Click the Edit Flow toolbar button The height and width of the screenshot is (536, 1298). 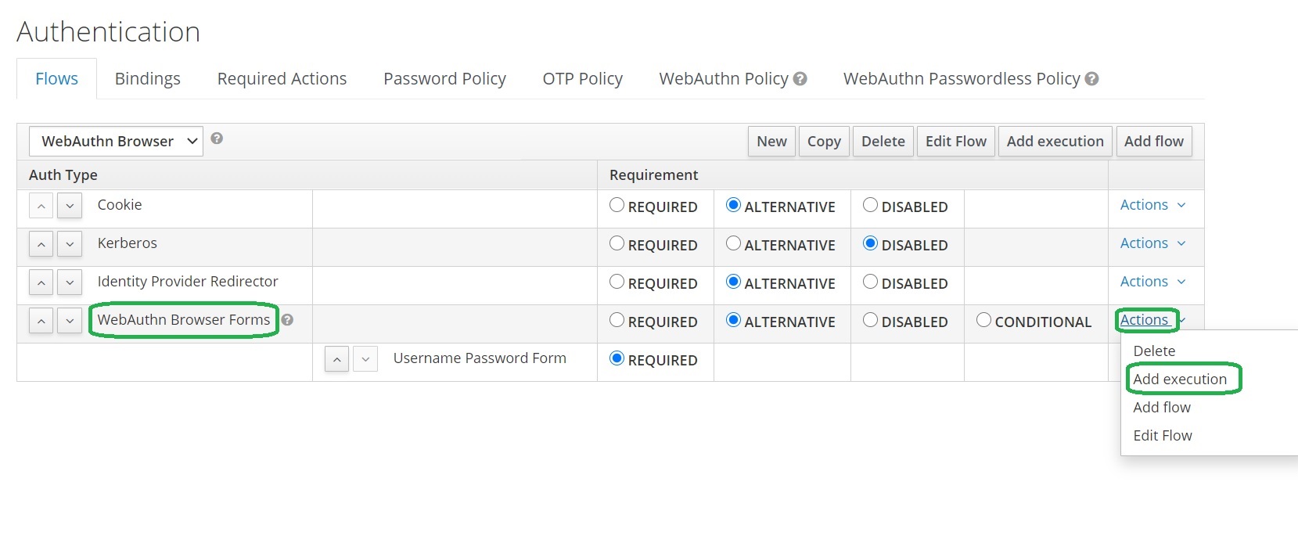coord(955,142)
